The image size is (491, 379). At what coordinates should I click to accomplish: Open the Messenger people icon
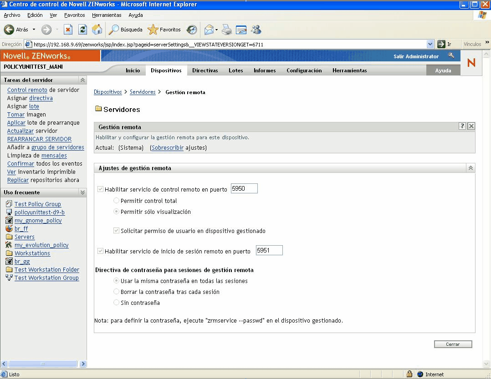(256, 30)
